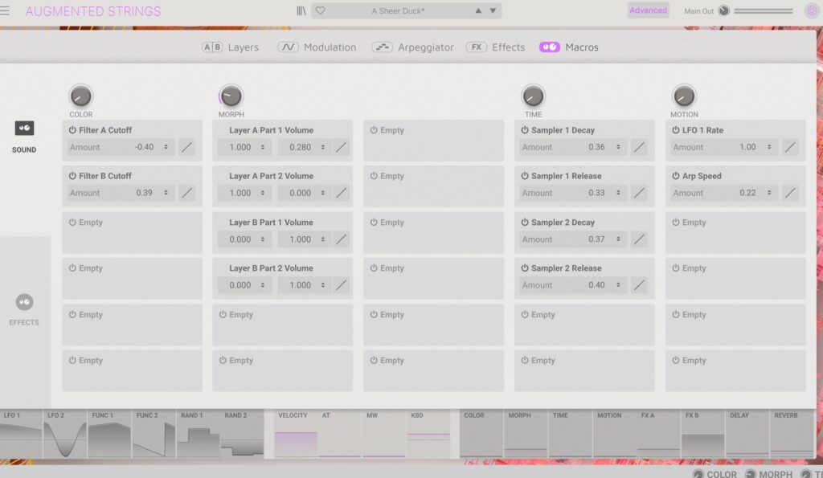
Task: Open the Arpeggiator tab
Action: [x=413, y=47]
